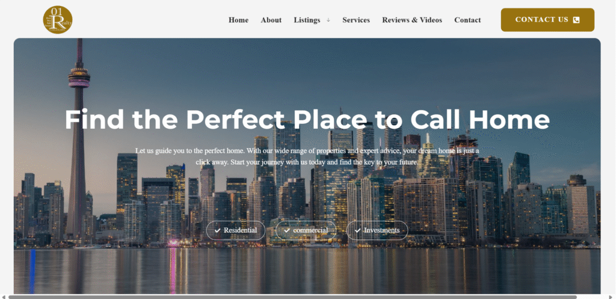616x299 pixels.
Task: Open the Contact nav link
Action: [467, 20]
